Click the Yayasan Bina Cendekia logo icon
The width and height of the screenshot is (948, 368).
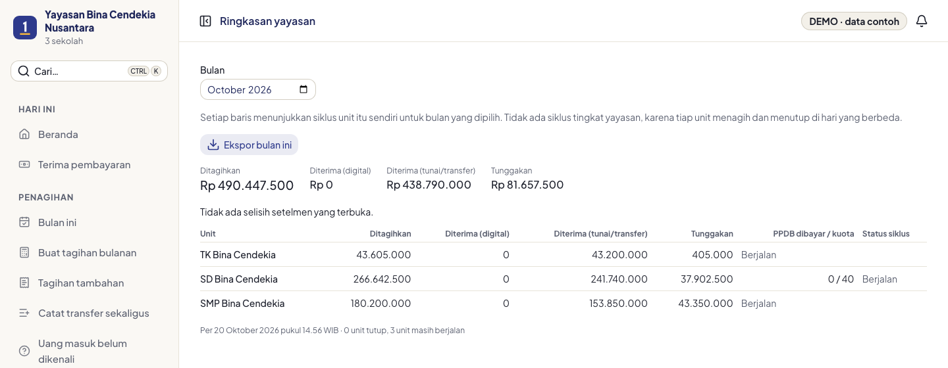click(25, 28)
